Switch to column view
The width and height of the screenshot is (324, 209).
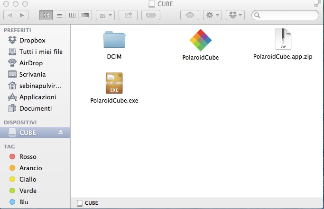(73, 15)
